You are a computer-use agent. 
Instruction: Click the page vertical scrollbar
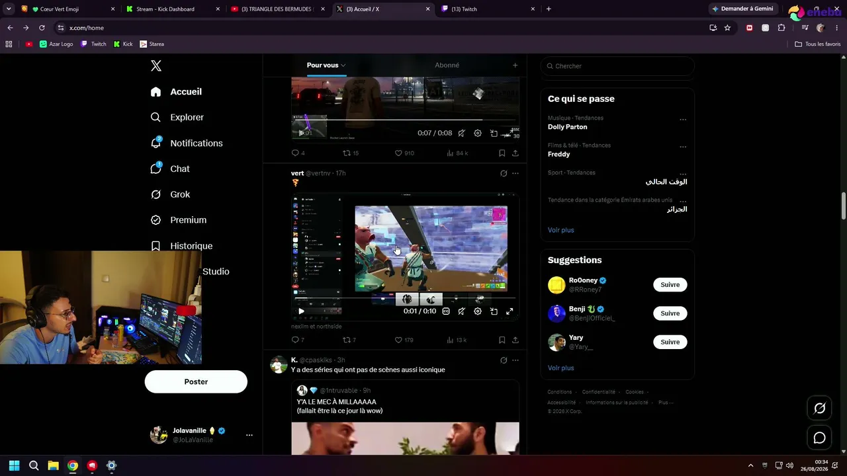[843, 207]
